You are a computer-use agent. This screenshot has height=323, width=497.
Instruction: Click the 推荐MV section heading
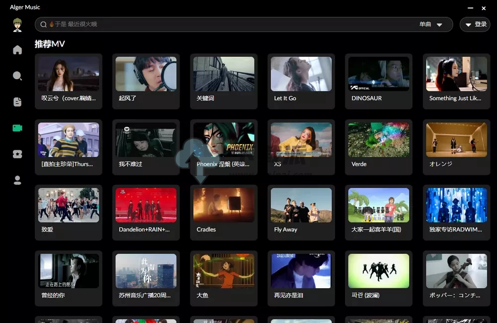pyautogui.click(x=50, y=44)
